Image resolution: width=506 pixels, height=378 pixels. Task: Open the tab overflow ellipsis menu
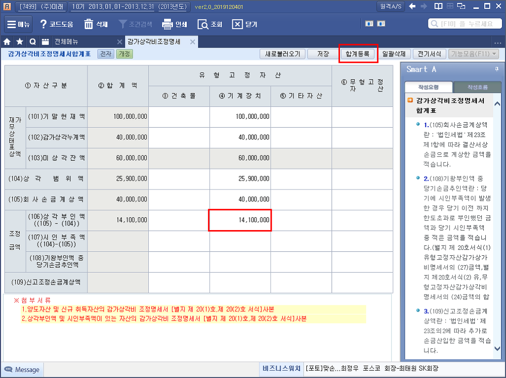(497, 42)
